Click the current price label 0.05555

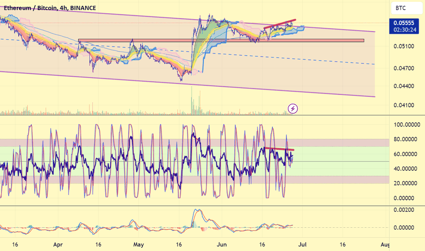(404, 23)
